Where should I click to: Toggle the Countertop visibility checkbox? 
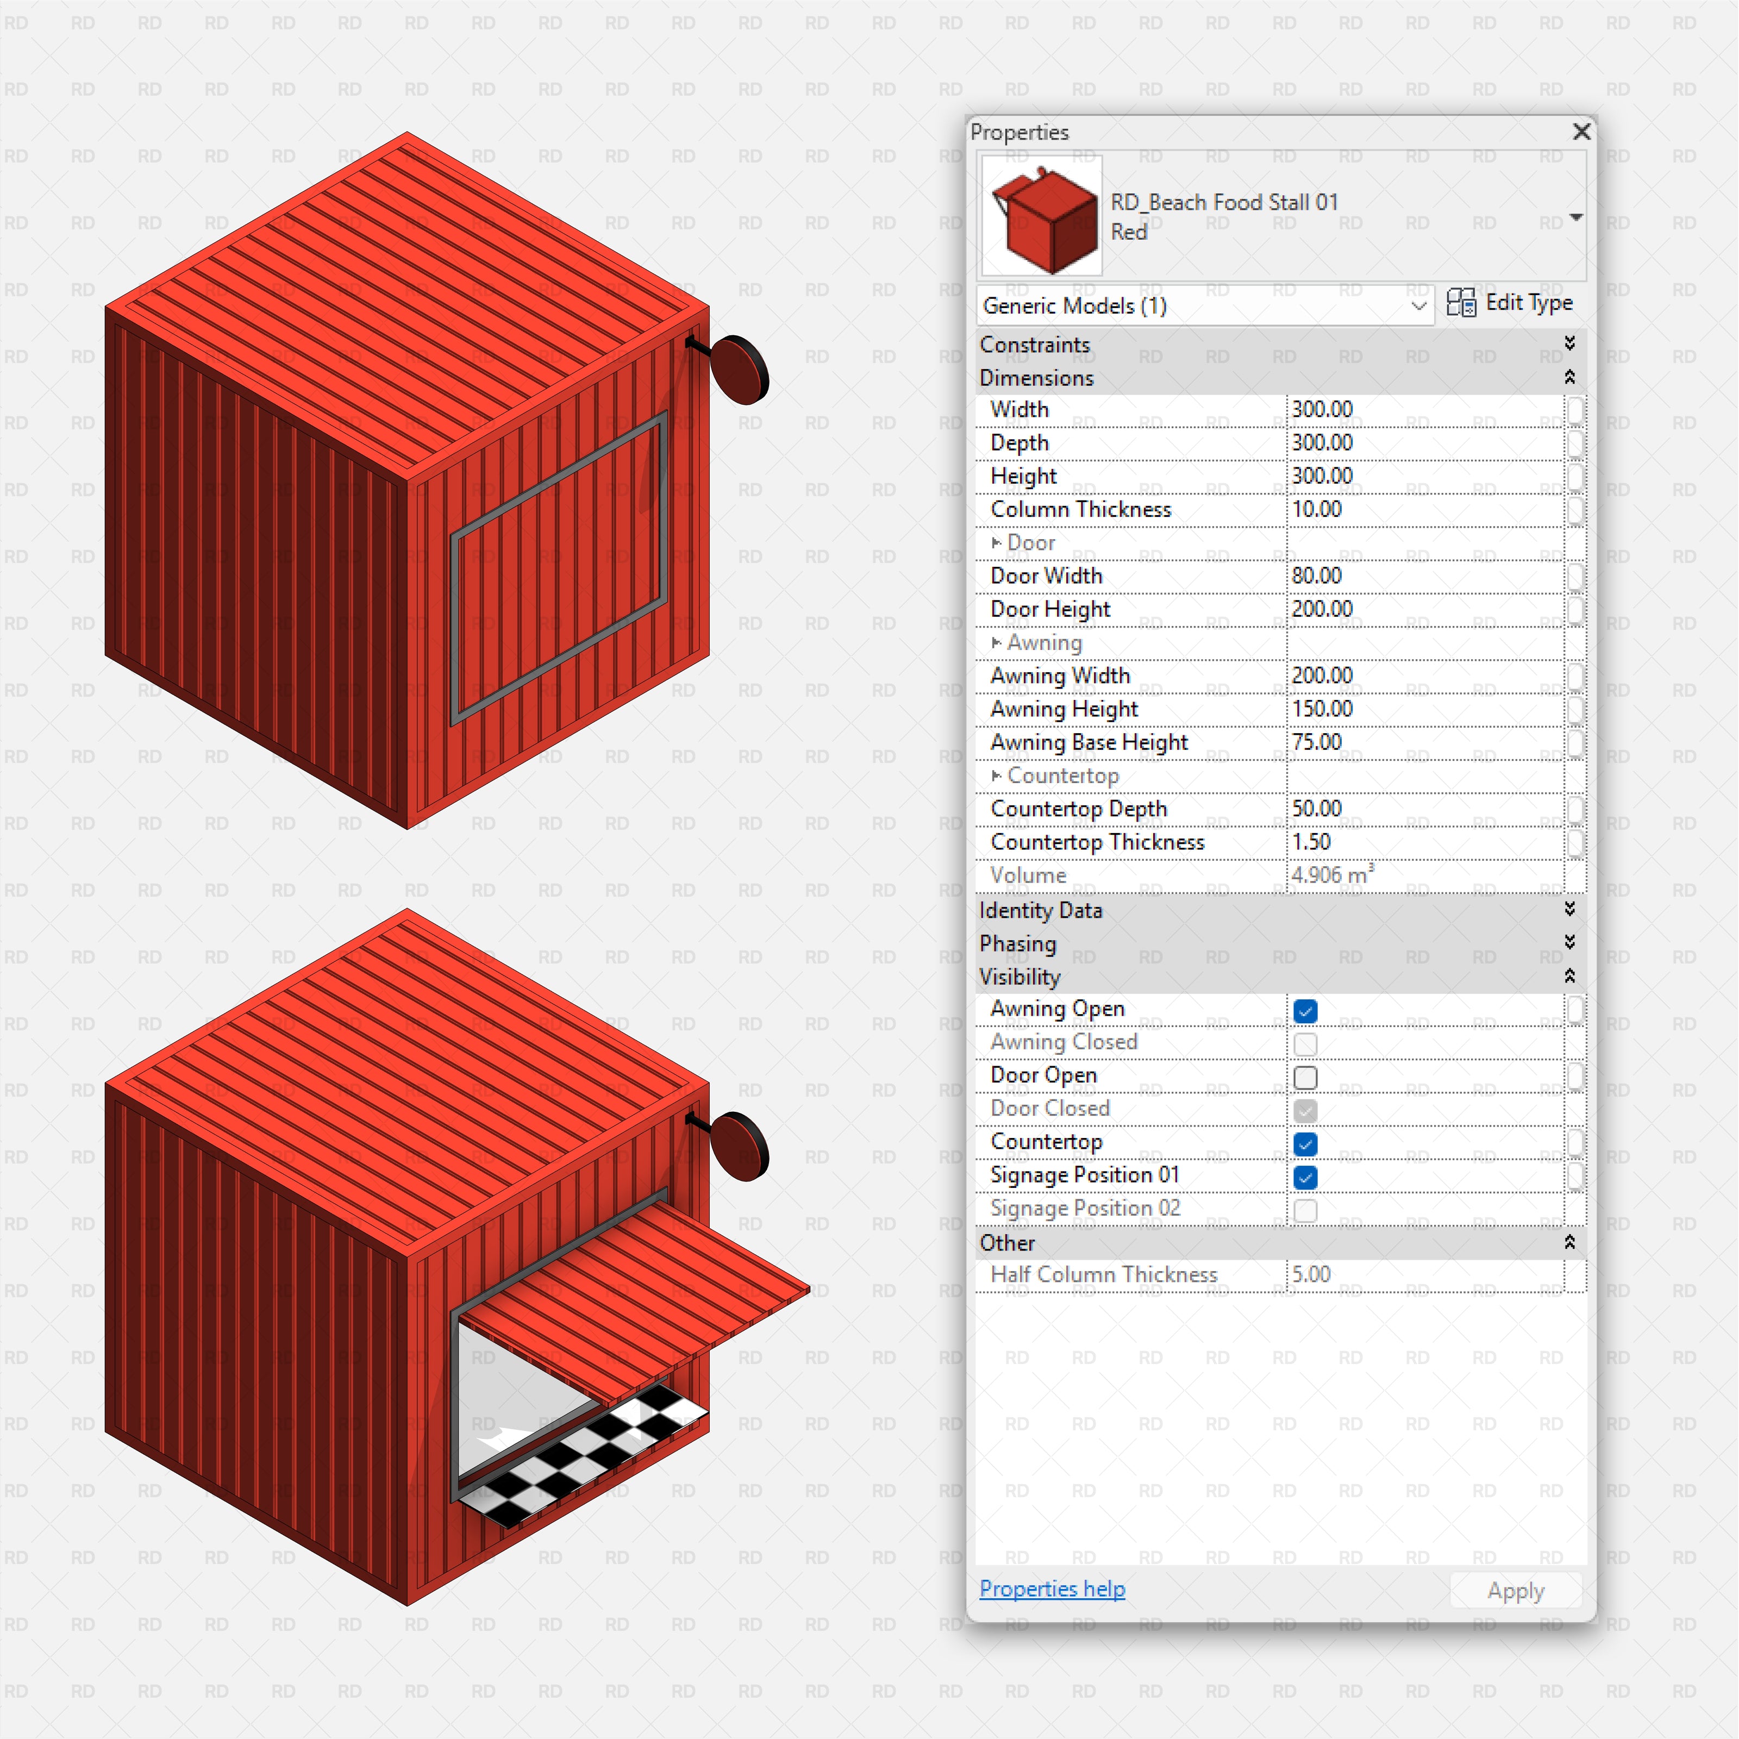(1305, 1144)
